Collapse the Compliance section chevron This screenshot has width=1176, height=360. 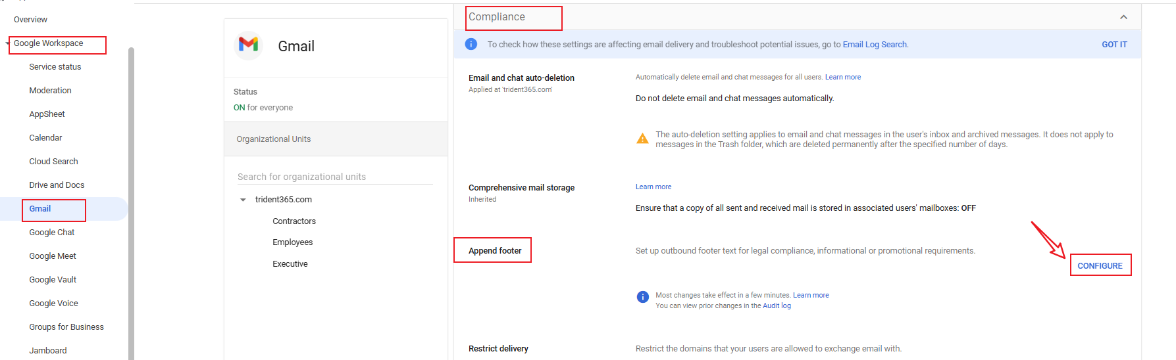1123,17
